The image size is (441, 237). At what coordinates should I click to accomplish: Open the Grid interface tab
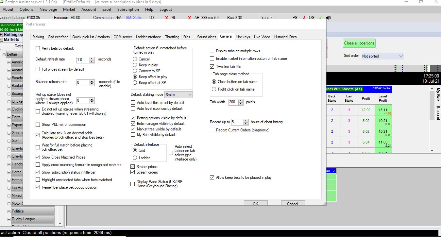pos(58,37)
